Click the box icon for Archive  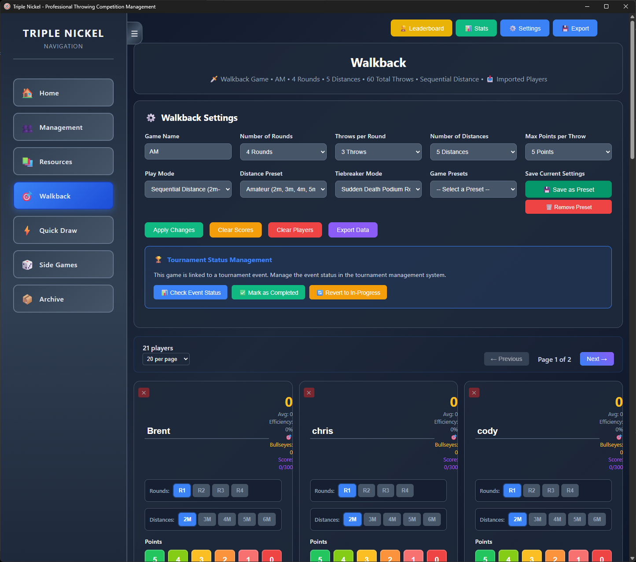coord(27,299)
